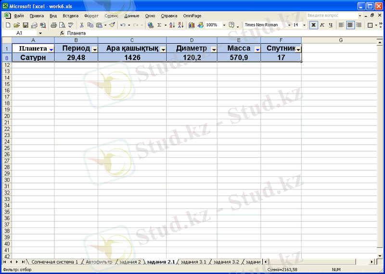Align cell text to the left

[x=341, y=25]
